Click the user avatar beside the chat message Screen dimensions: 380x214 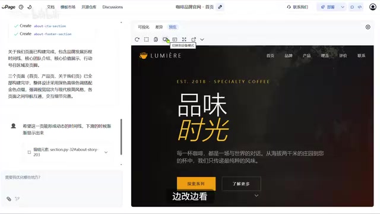coord(14,125)
